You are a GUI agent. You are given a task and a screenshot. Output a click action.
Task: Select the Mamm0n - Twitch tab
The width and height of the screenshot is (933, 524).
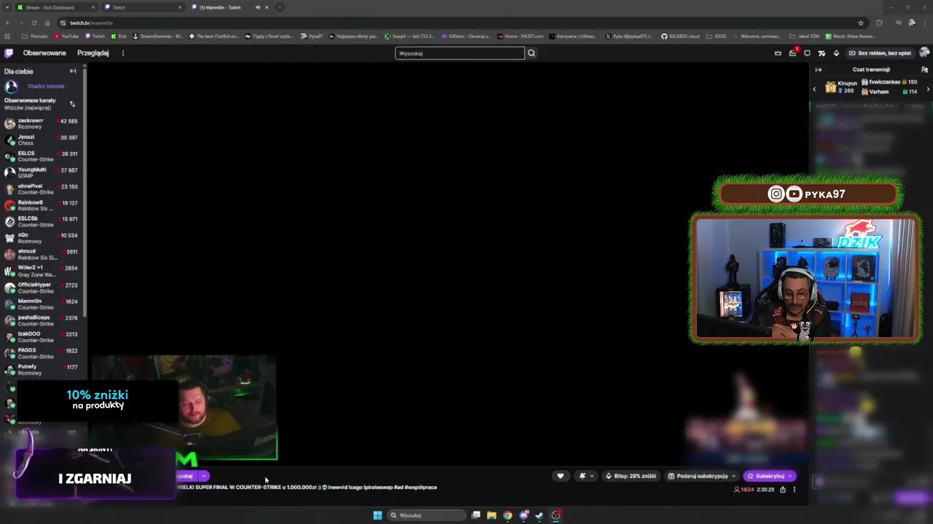[x=230, y=7]
